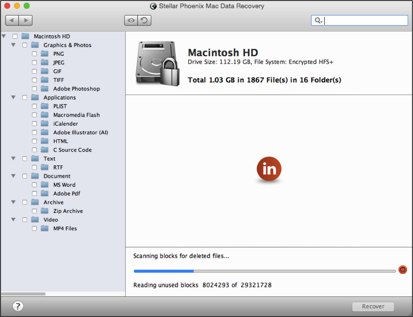Collapse the Graphics & Photos group
The width and height of the screenshot is (413, 317).
point(13,45)
